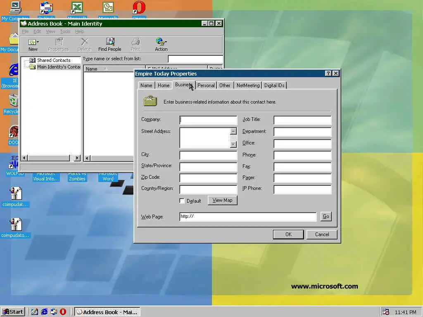Click the Country/Region input field
Viewport: 423px width, 317px height.
click(x=208, y=189)
